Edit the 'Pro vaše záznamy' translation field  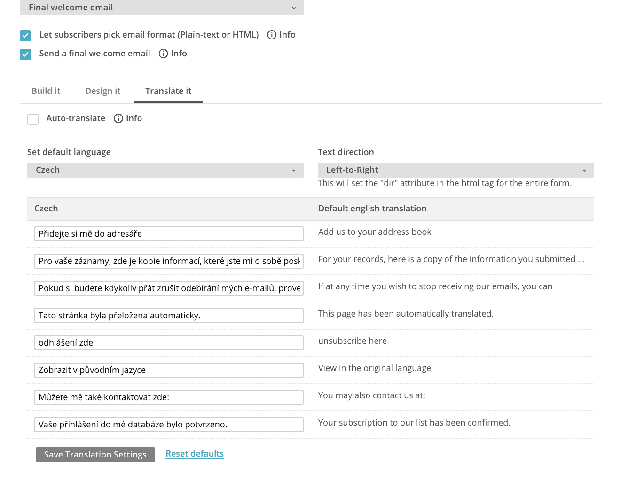click(169, 261)
